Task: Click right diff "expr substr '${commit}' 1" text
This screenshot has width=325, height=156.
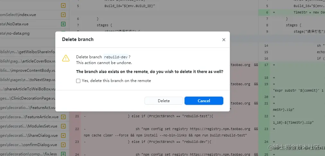Action: [298, 91]
